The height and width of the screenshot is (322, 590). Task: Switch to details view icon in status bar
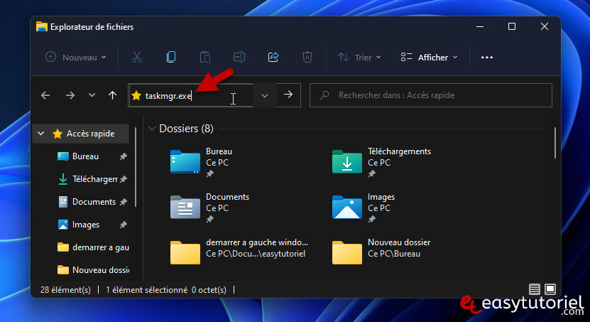pyautogui.click(x=535, y=289)
